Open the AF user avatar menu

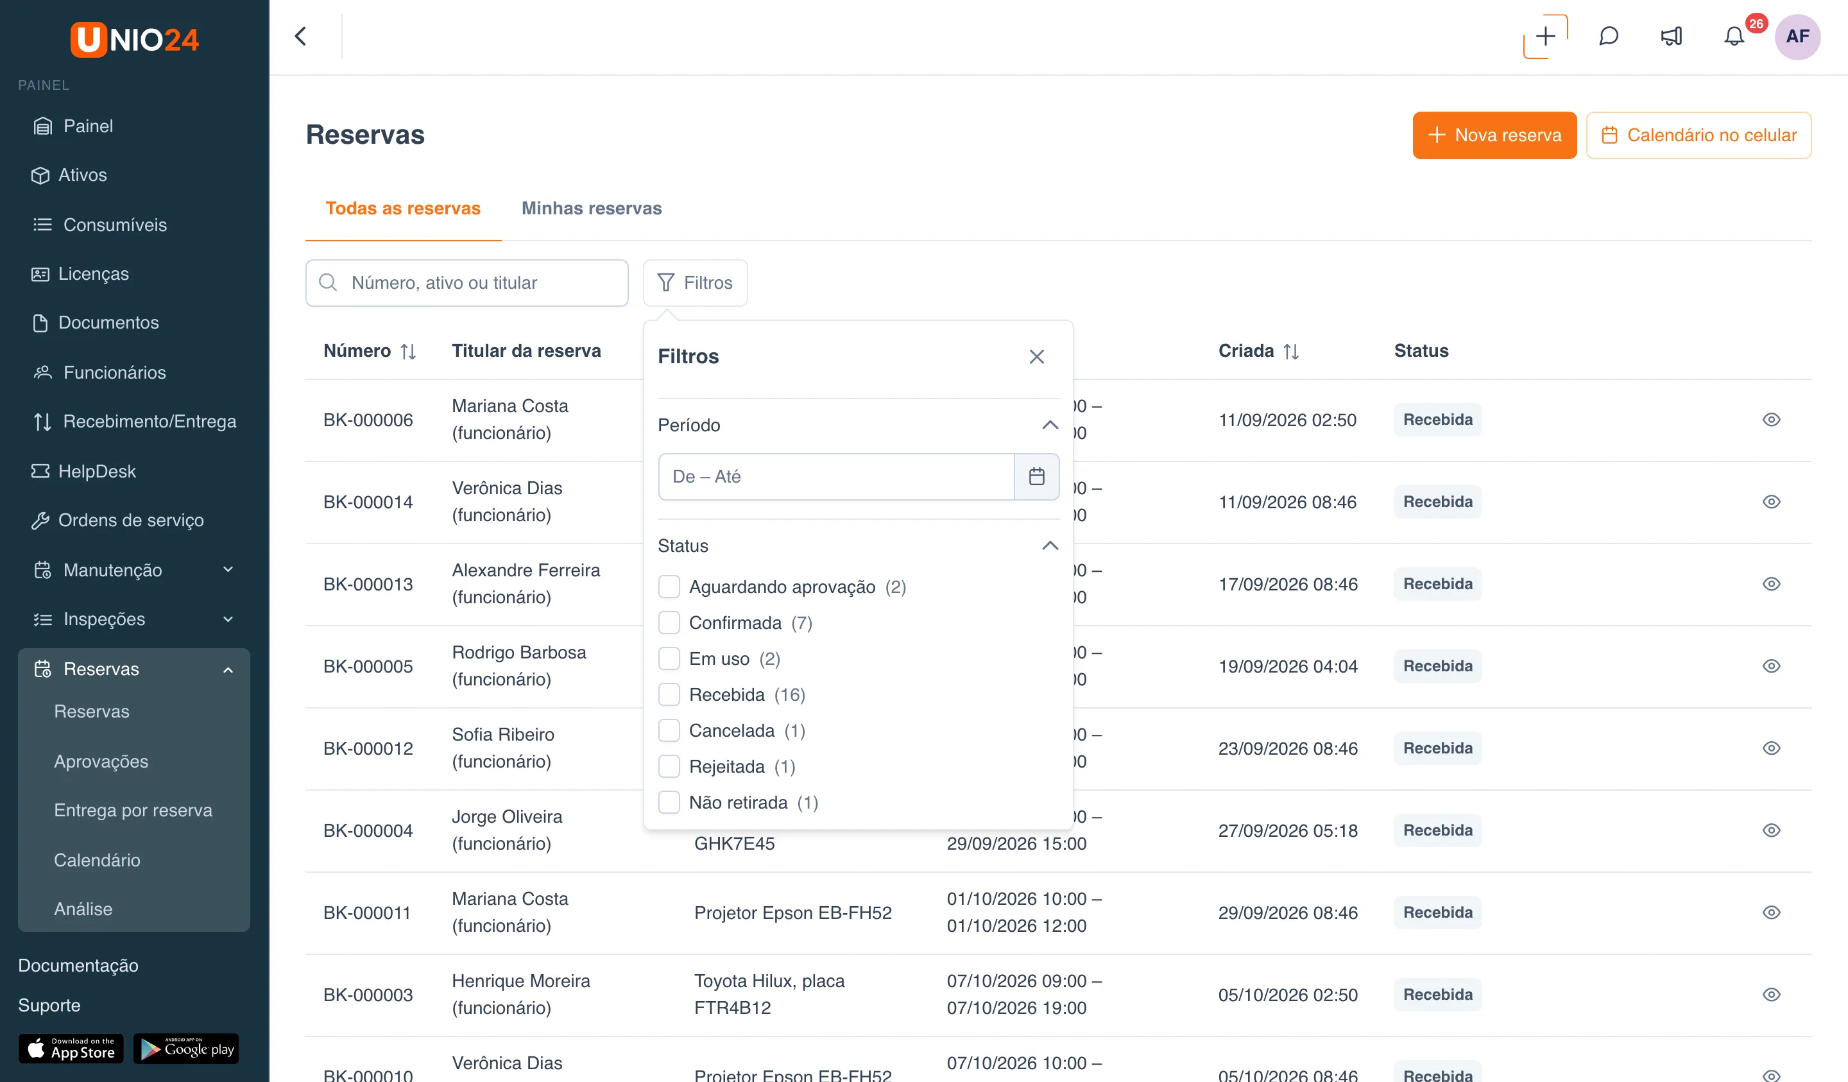[x=1797, y=36]
